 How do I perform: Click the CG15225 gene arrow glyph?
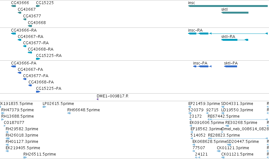[x=38, y=6]
